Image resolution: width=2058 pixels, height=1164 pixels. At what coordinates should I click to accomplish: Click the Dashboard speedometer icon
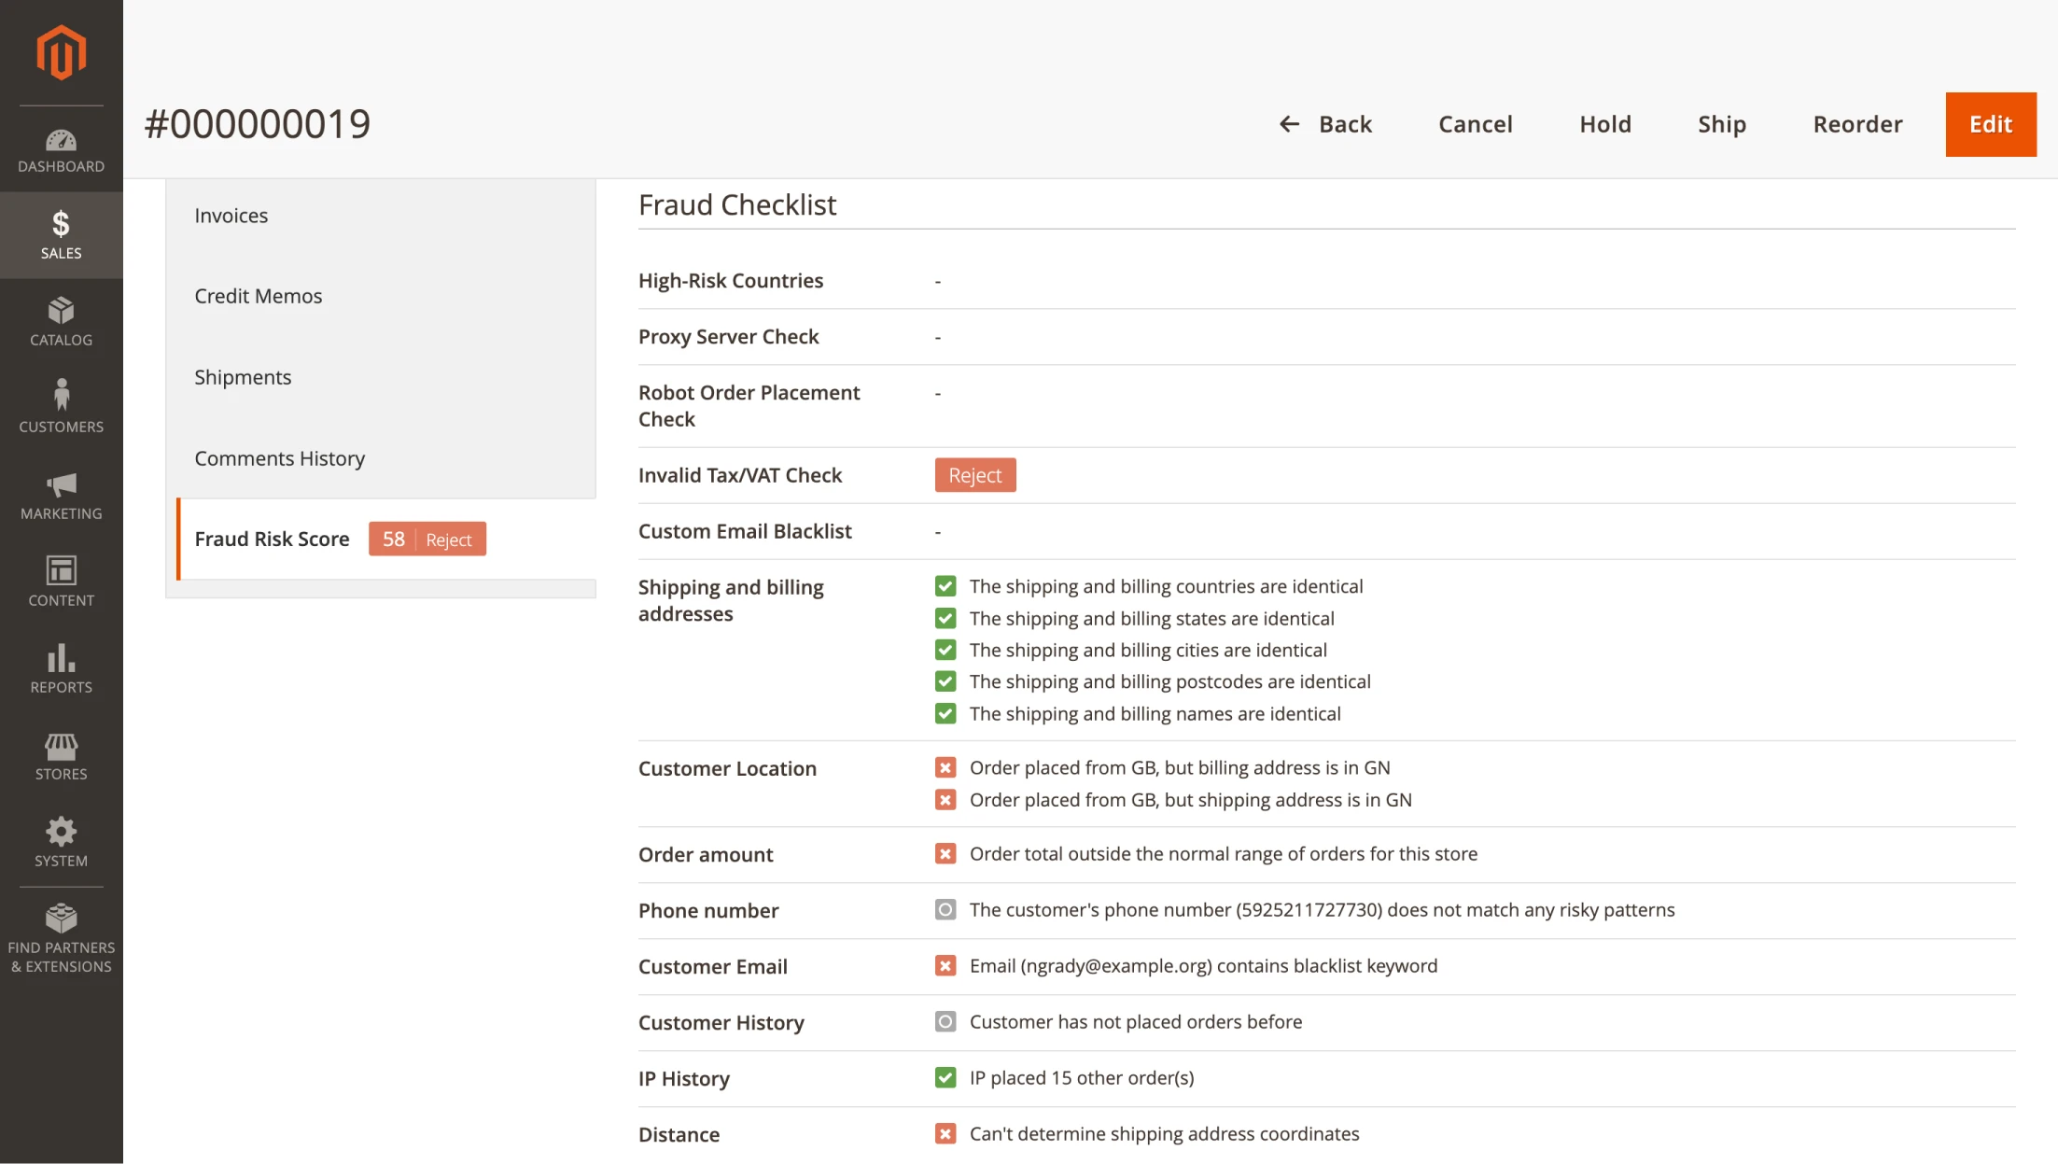[x=60, y=149]
